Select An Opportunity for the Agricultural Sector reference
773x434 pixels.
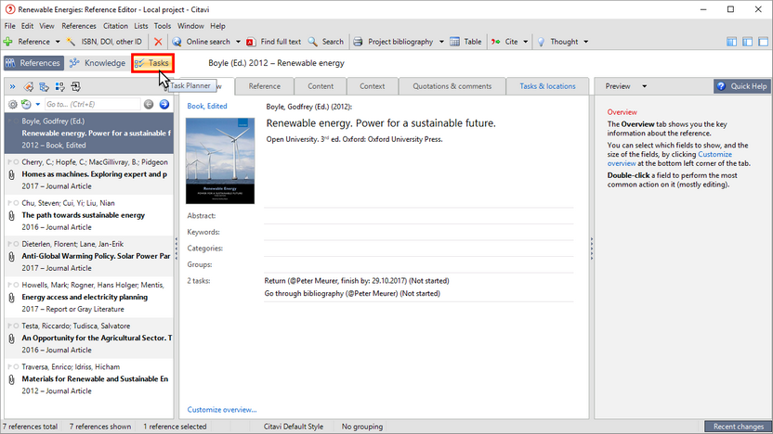coord(89,338)
